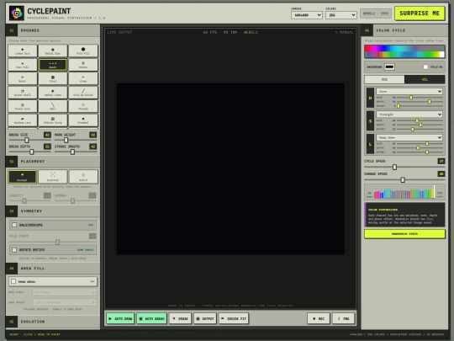454x341 pixels.
Task: Start recording with REC button
Action: click(319, 318)
